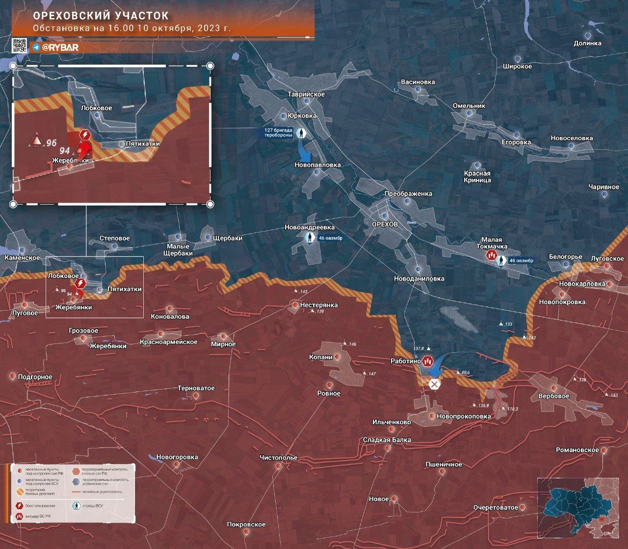Click the отряды ВСУ legend icon
Image resolution: width=628 pixels, height=549 pixels.
pyautogui.click(x=76, y=506)
